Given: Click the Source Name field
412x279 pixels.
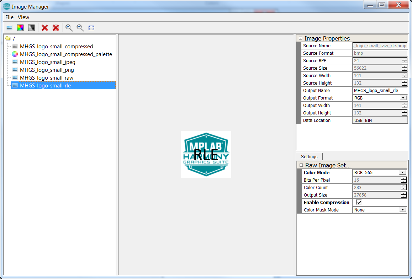Looking at the screenshot, I should [x=380, y=45].
